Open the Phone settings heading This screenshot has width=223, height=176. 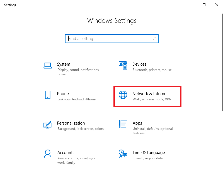click(63, 94)
